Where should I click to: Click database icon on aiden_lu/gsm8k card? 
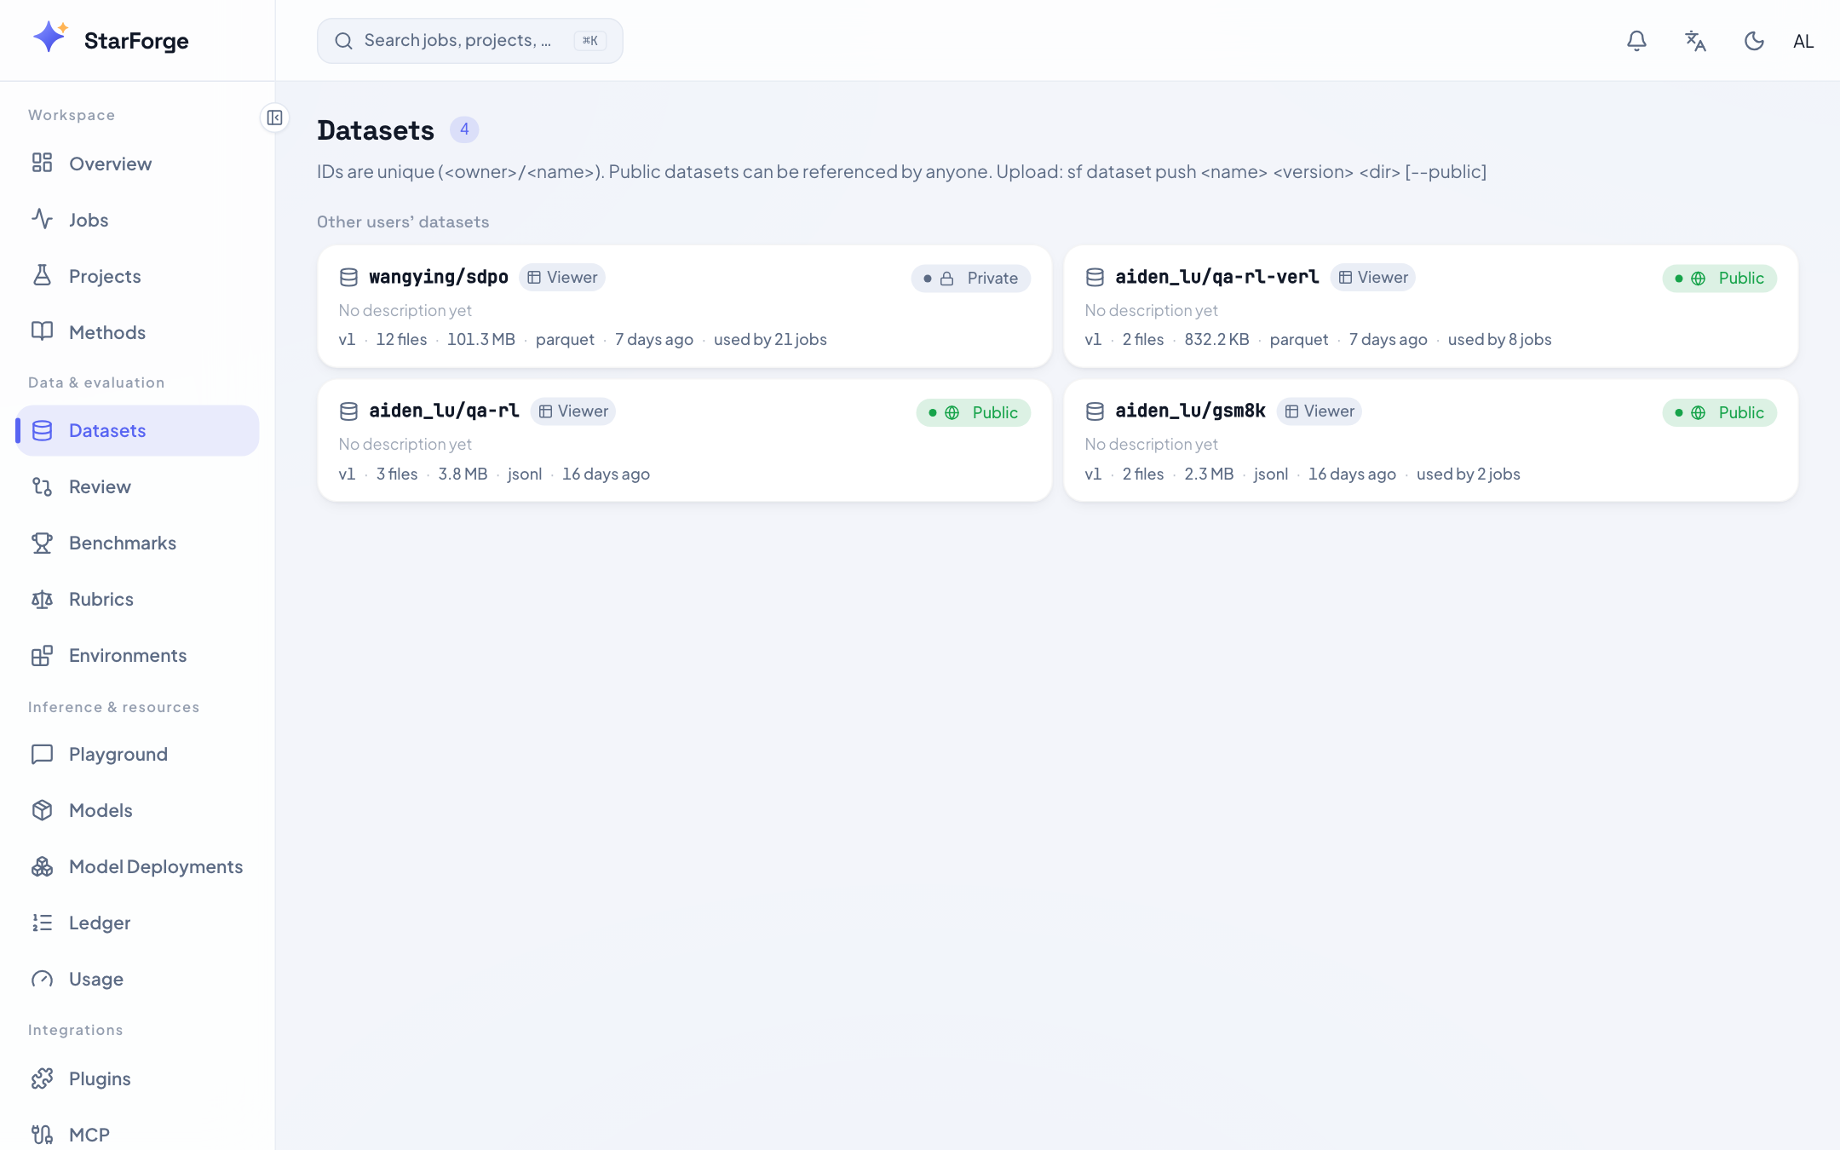pos(1095,411)
